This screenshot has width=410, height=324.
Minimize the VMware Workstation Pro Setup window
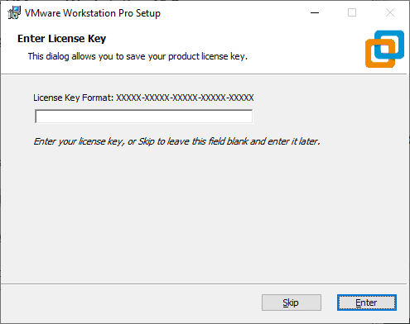point(315,12)
